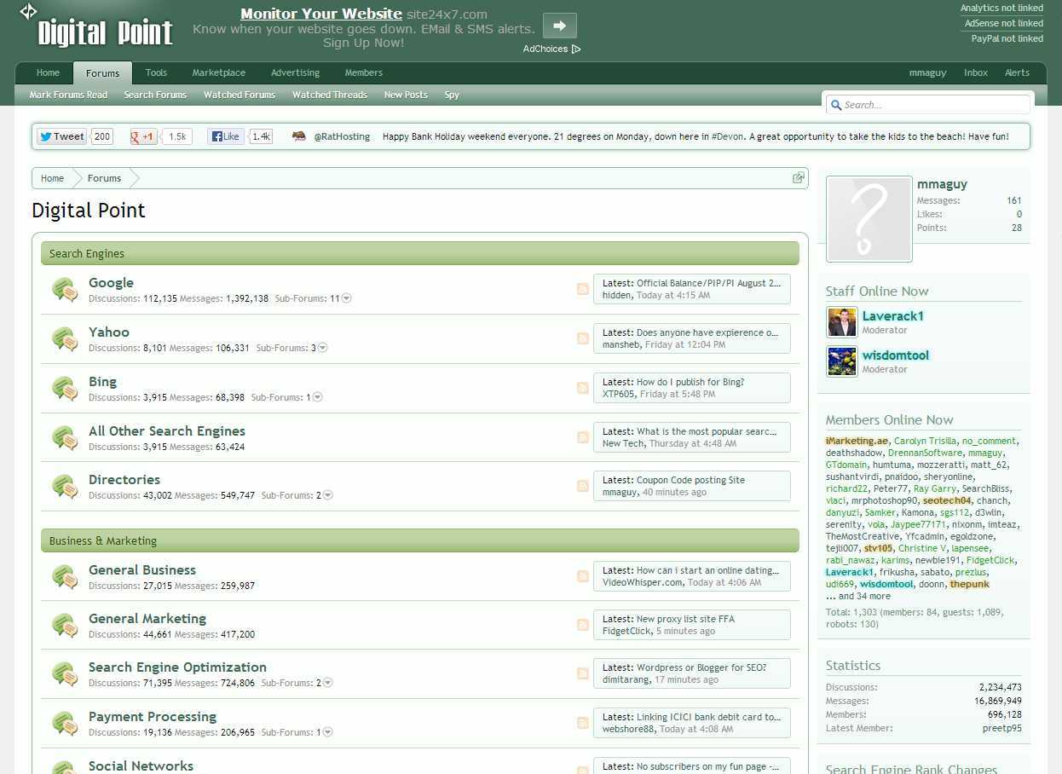1062x774 pixels.
Task: Expand Search Engine Optimization Sub-Forums dropdown
Action: (327, 683)
